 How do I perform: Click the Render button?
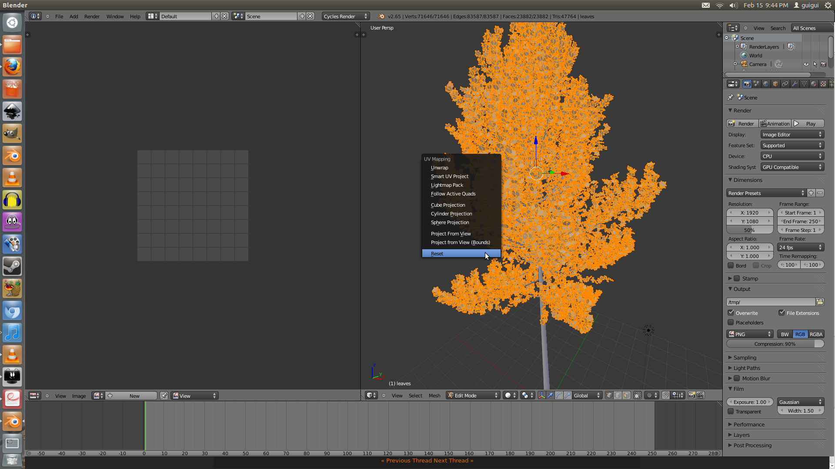pyautogui.click(x=742, y=123)
